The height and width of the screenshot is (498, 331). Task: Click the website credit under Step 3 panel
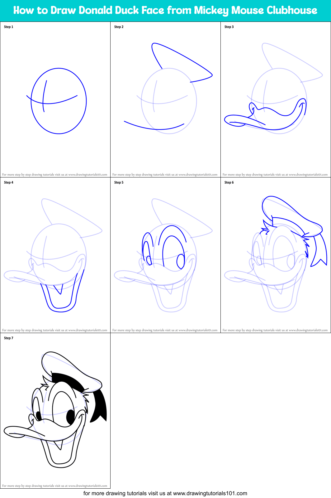[x=275, y=175]
